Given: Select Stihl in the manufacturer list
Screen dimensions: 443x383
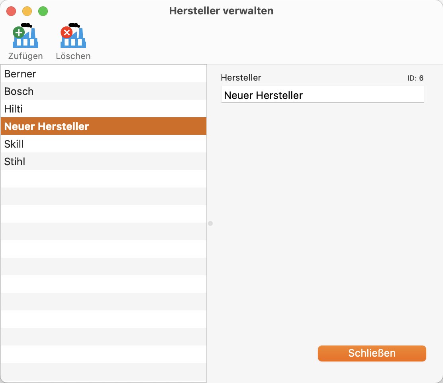Looking at the screenshot, I should click(104, 161).
